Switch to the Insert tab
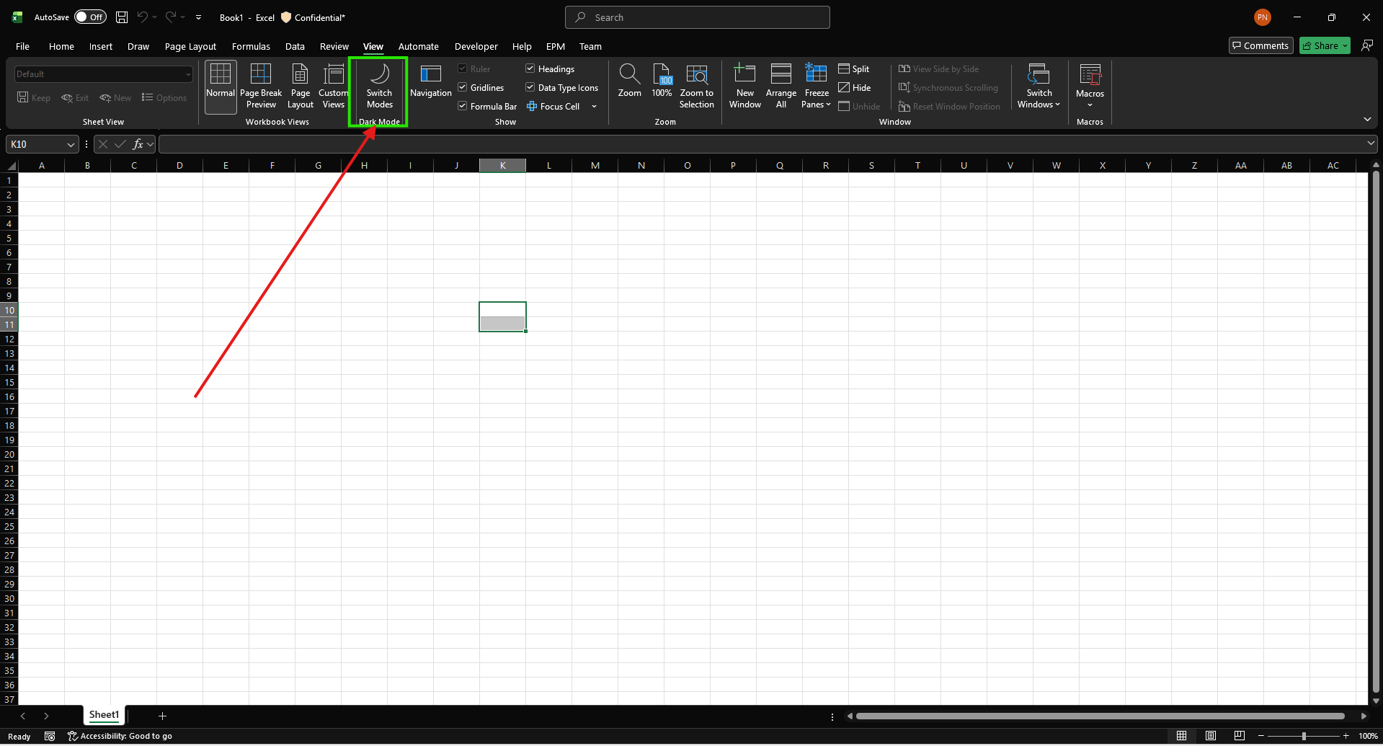This screenshot has height=746, width=1383. (x=101, y=46)
